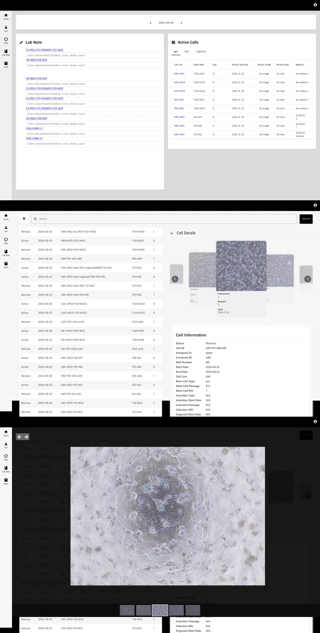Select the h50-sP02-mda-iP01-organoid2066-T31-W31 row

(91, 268)
